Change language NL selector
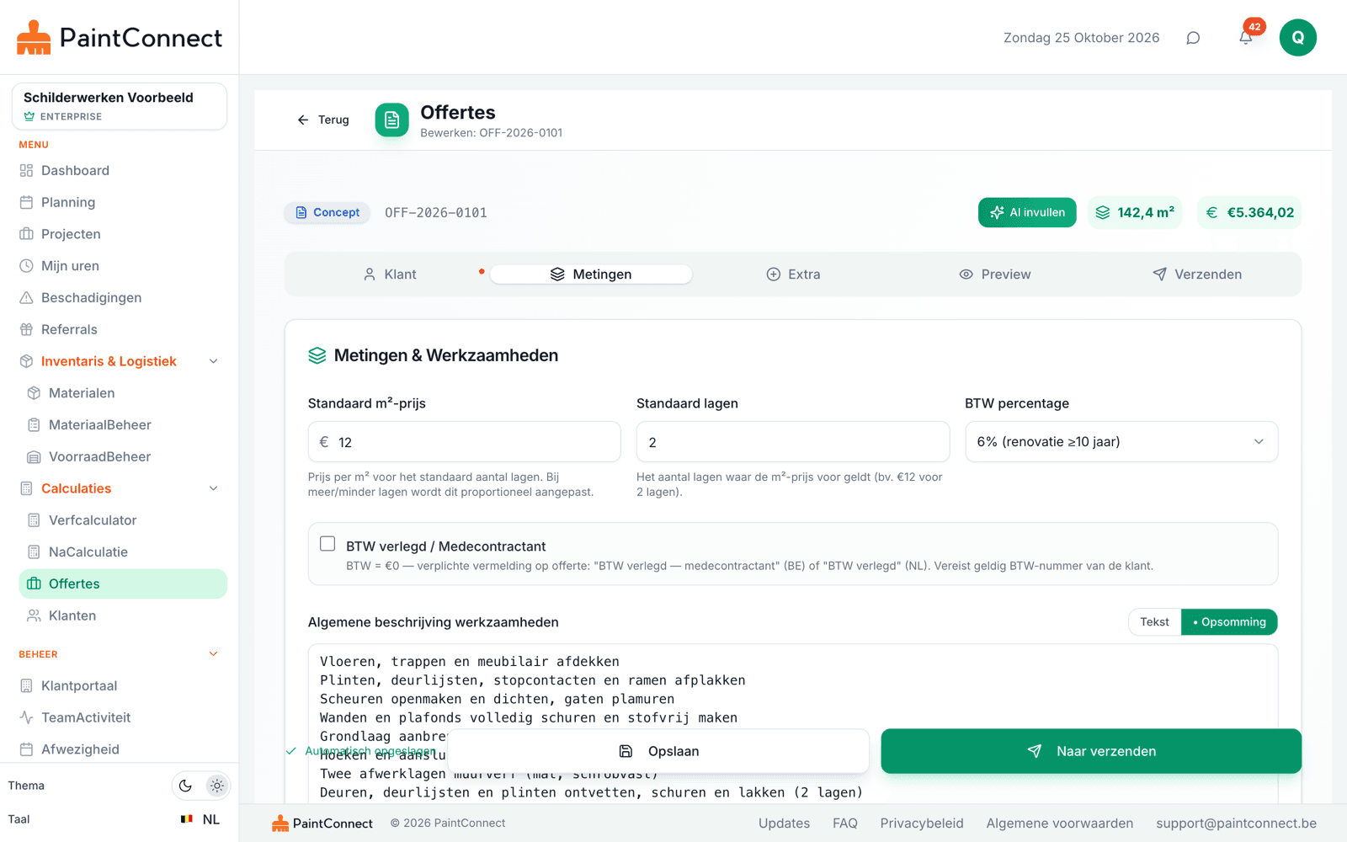Image resolution: width=1347 pixels, height=842 pixels. [200, 819]
